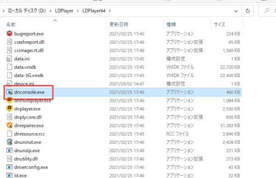Click size 3,846 KB of dnresource.rcc
276x178 pixels.
tap(231, 134)
